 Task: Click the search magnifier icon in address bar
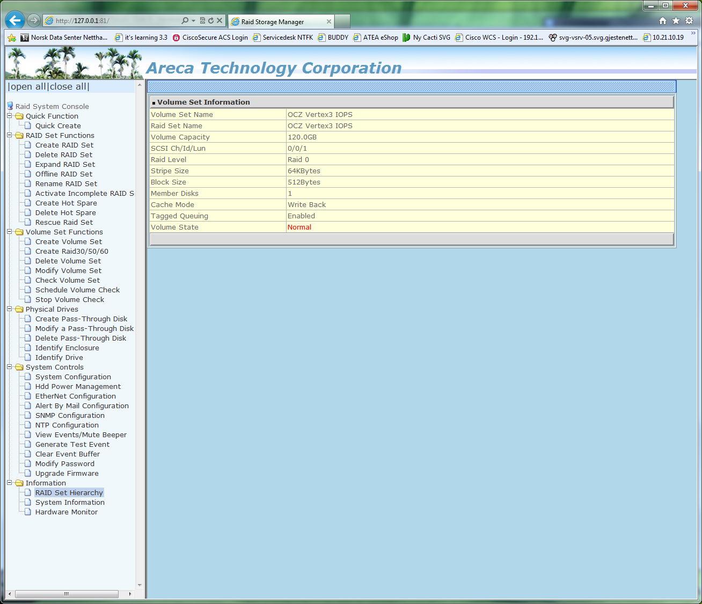[185, 20]
